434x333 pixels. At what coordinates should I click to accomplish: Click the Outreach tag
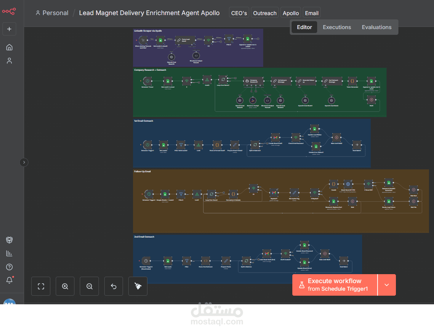[265, 13]
